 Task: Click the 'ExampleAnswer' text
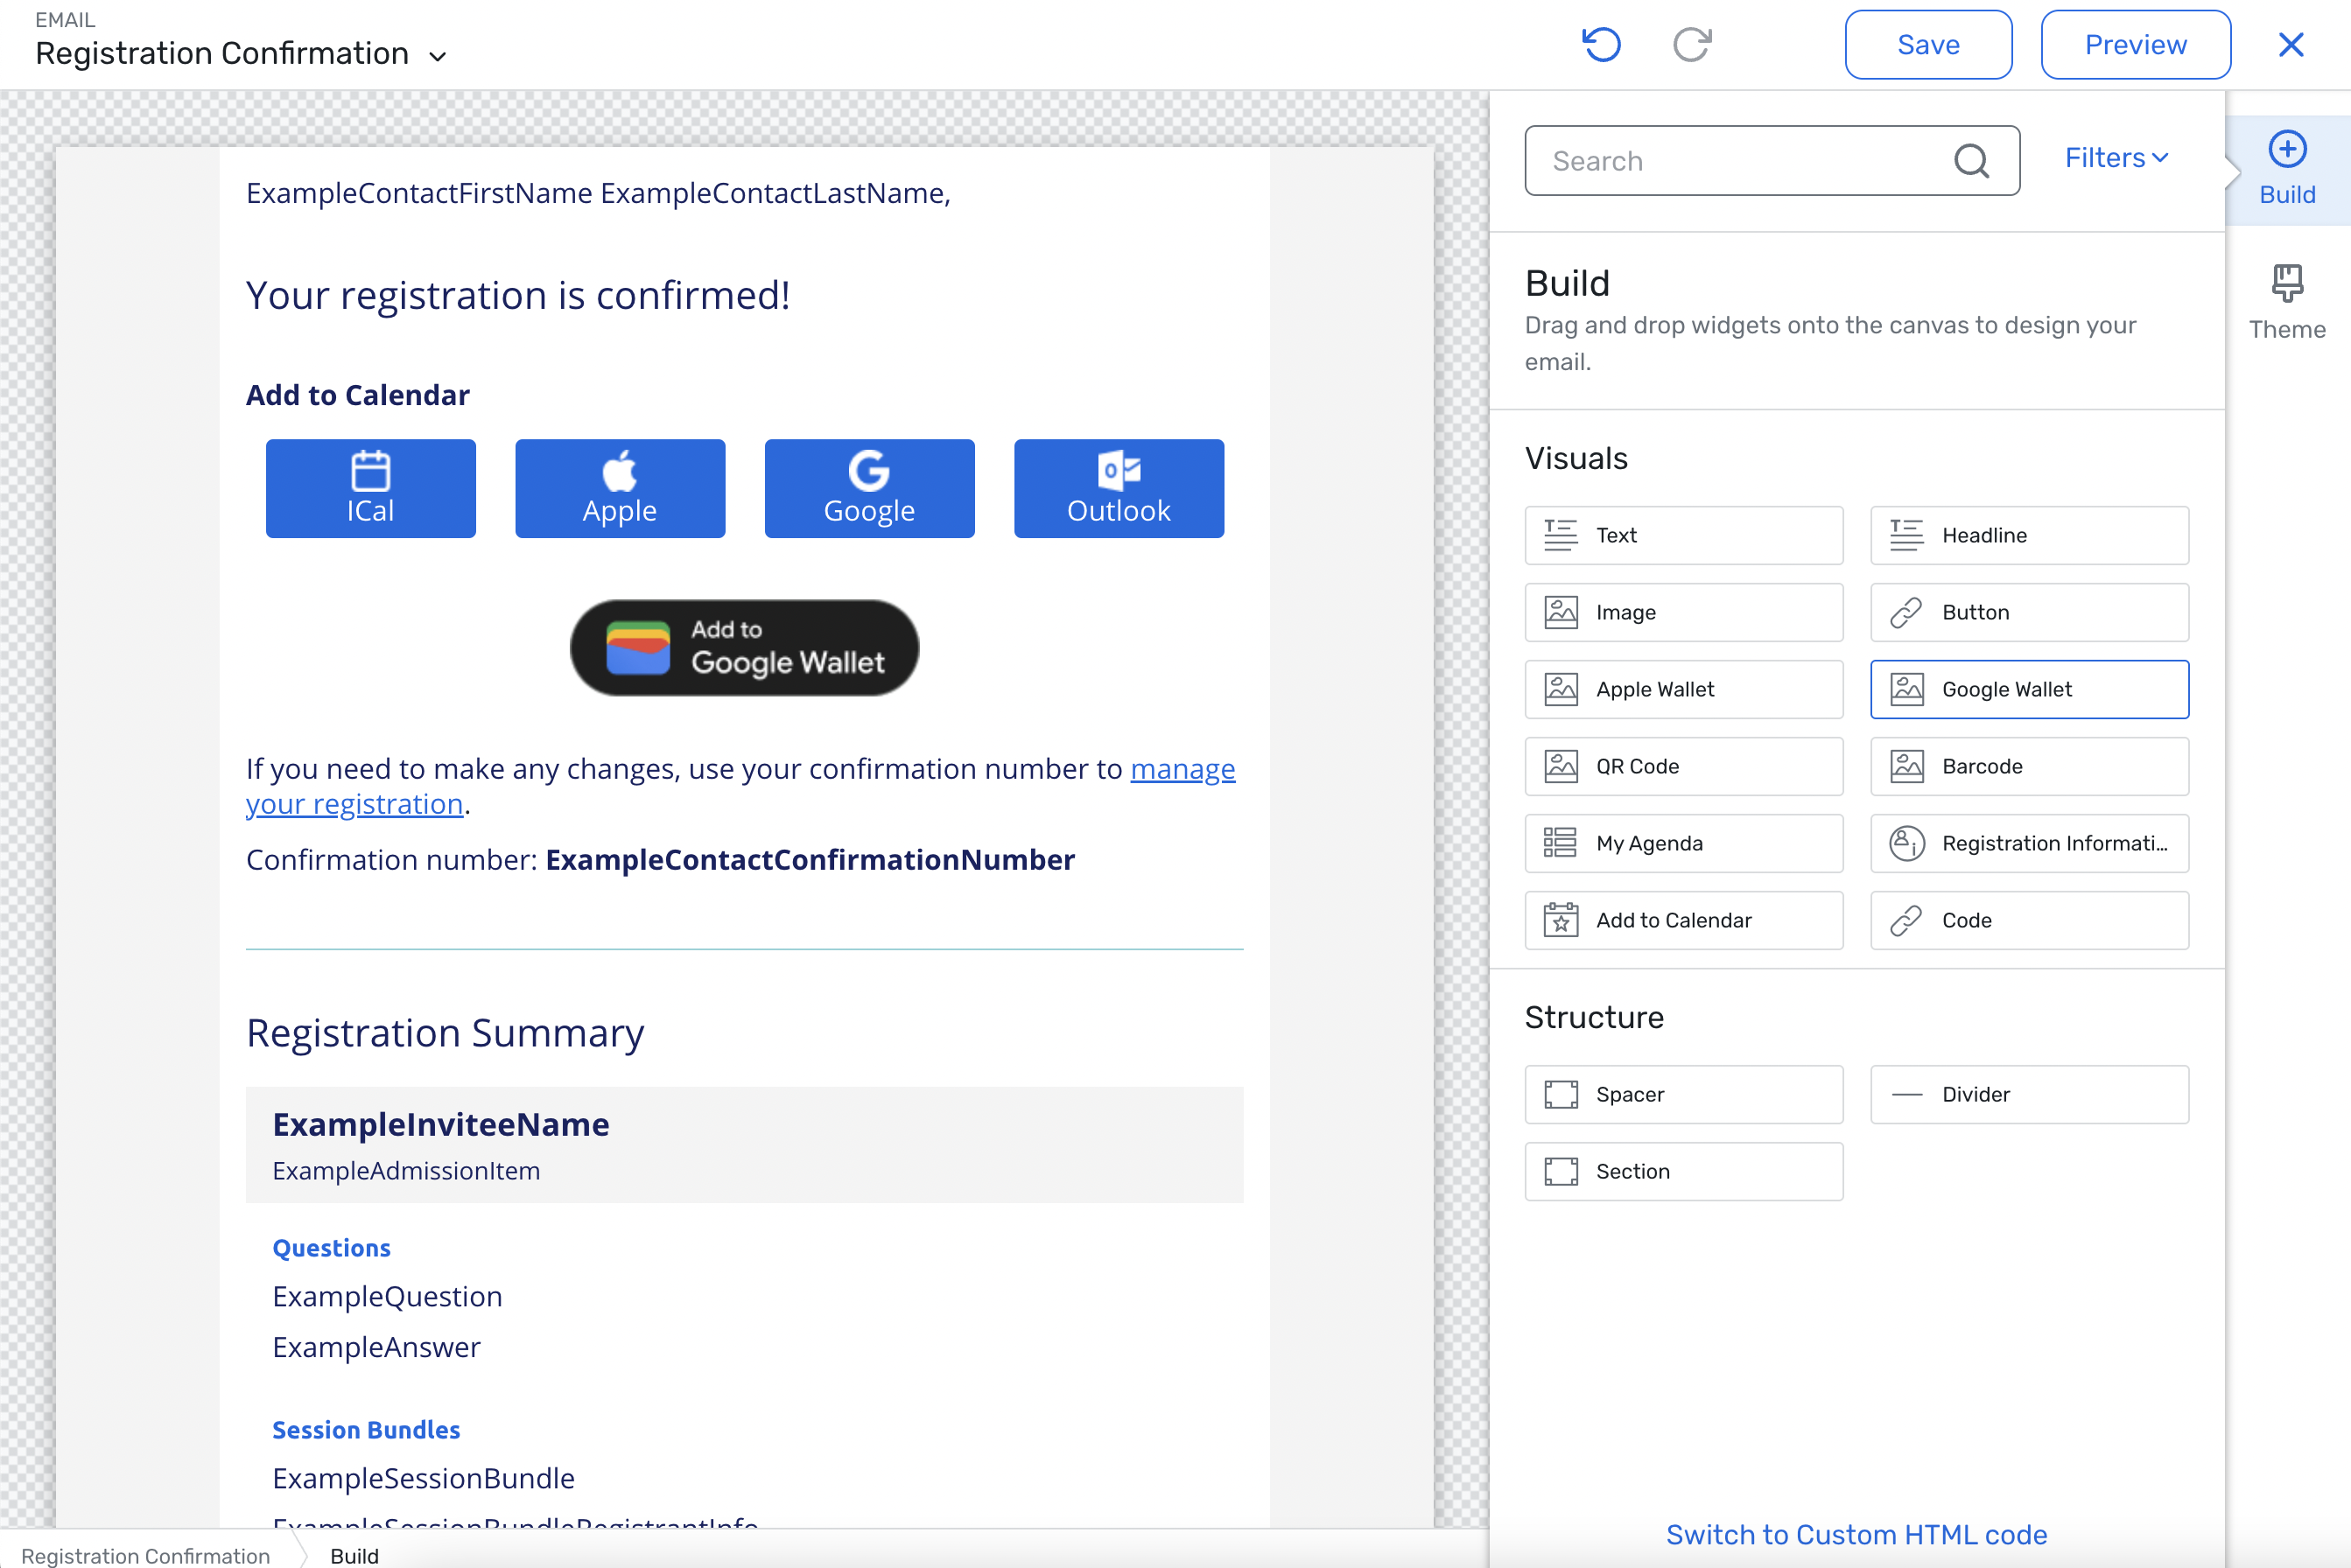coord(376,1348)
